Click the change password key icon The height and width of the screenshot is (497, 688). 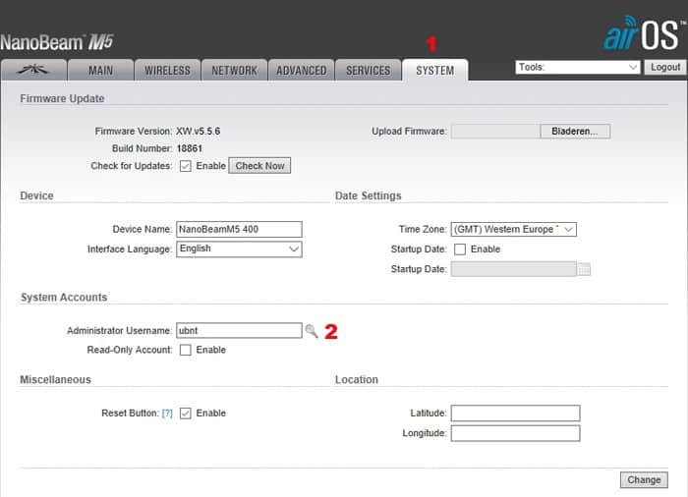pyautogui.click(x=312, y=331)
